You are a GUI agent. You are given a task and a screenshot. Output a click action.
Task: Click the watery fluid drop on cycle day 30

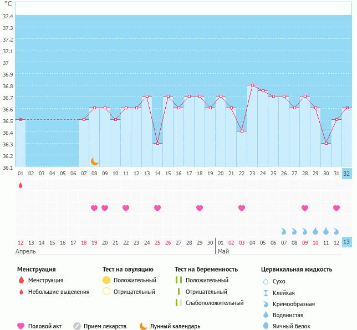pyautogui.click(x=326, y=231)
